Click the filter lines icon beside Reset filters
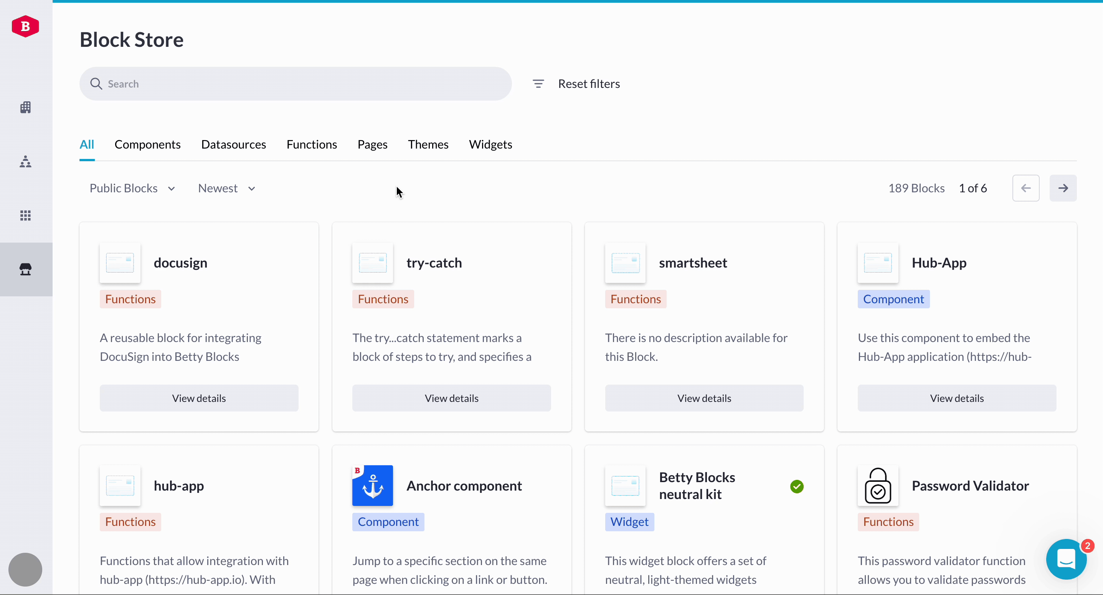 pyautogui.click(x=538, y=84)
